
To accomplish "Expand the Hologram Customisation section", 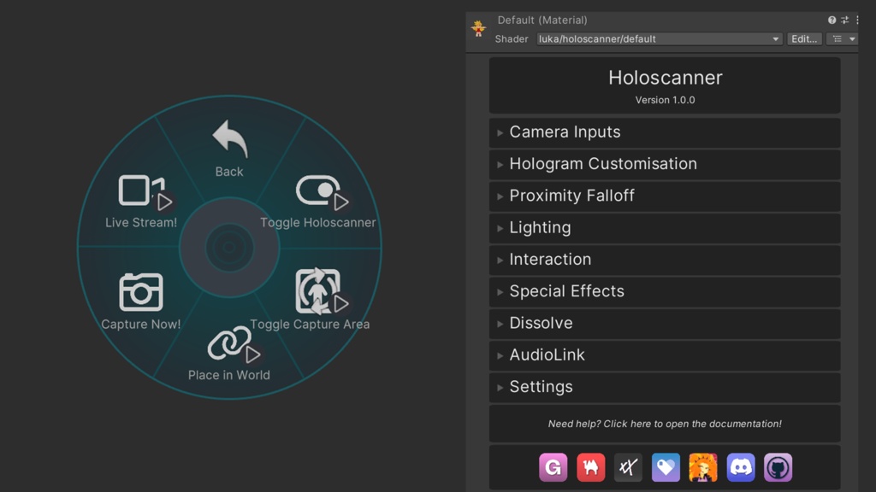I will click(x=603, y=164).
